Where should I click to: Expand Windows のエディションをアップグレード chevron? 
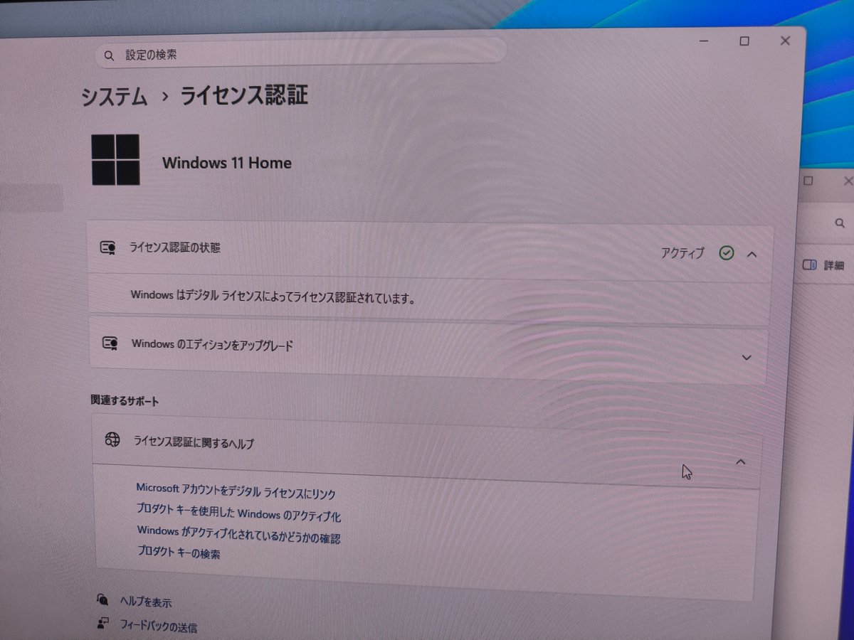[x=746, y=357]
